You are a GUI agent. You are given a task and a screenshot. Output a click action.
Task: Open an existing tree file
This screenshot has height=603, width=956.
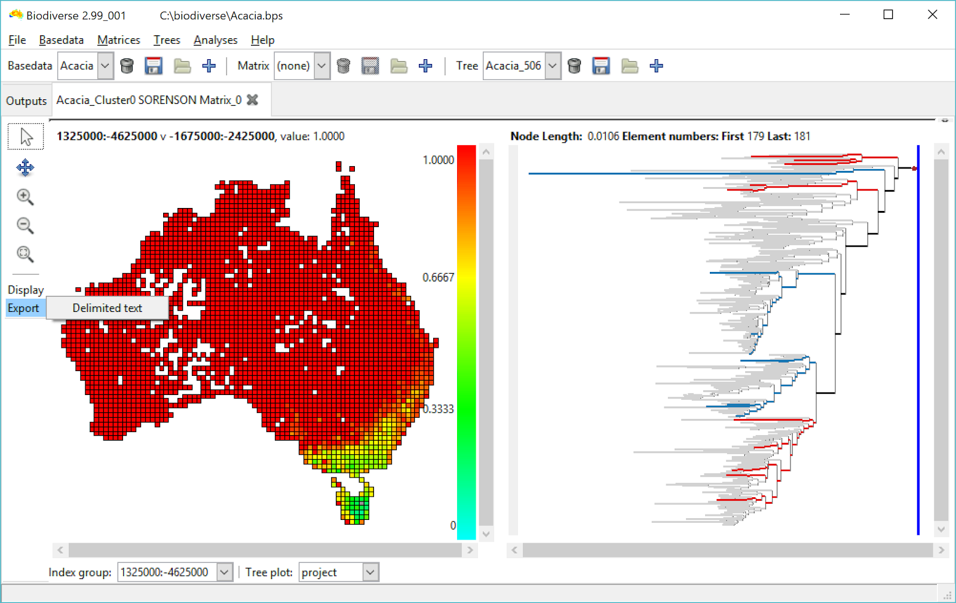tap(629, 66)
